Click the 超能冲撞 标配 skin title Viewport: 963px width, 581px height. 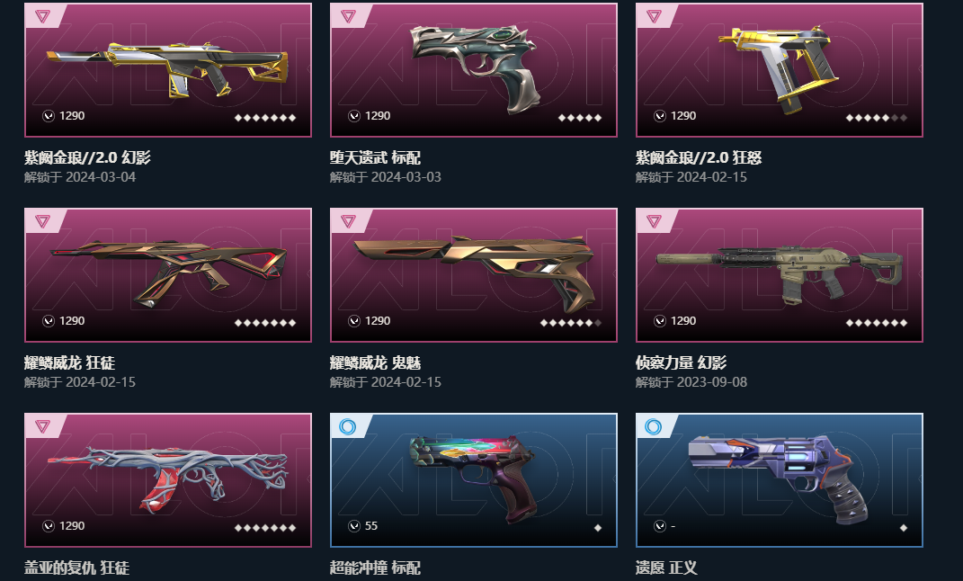click(375, 568)
